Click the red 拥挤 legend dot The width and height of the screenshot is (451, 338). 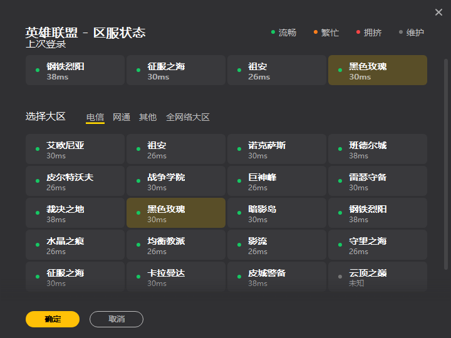click(x=358, y=32)
